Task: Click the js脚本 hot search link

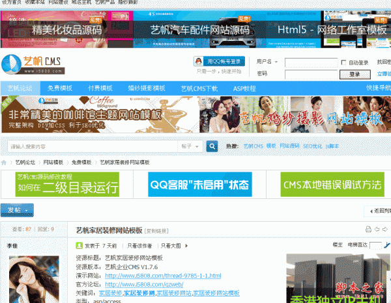Action: click(x=332, y=146)
